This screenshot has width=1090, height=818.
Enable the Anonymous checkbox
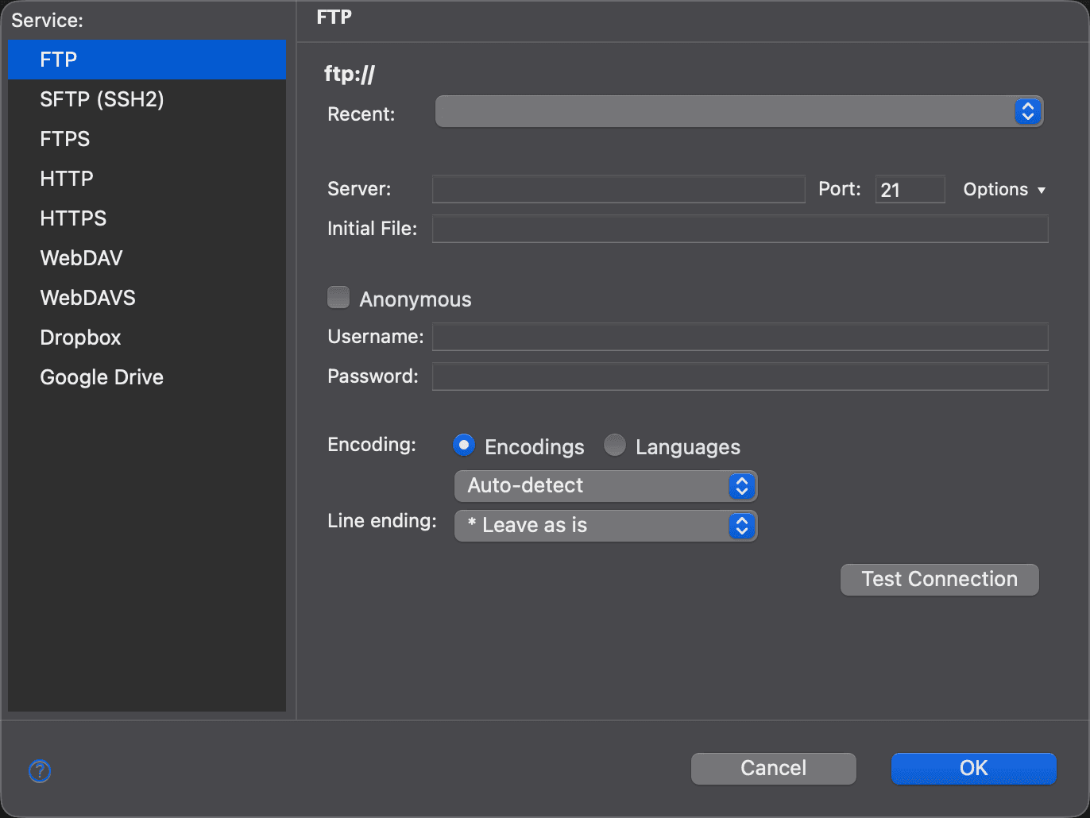click(x=338, y=298)
